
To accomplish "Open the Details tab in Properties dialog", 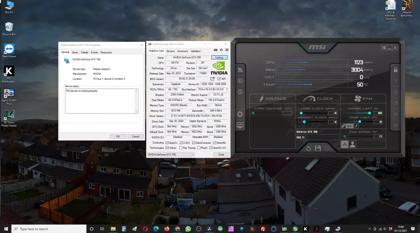I will coord(85,52).
